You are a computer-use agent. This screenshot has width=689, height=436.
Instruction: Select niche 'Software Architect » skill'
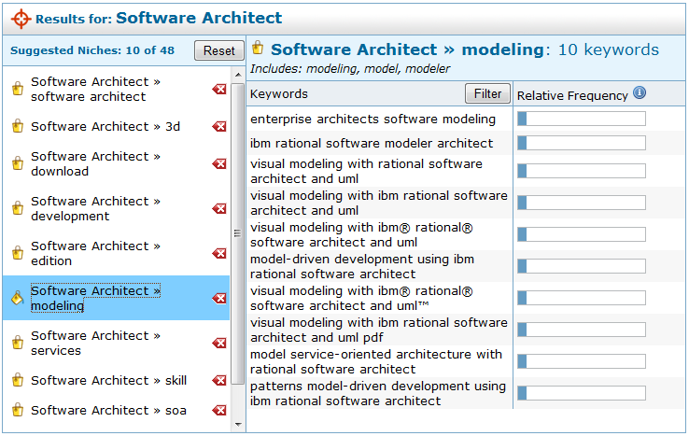coord(108,380)
